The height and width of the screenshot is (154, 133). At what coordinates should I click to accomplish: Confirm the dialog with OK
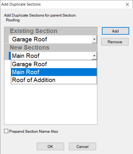[x=51, y=146]
